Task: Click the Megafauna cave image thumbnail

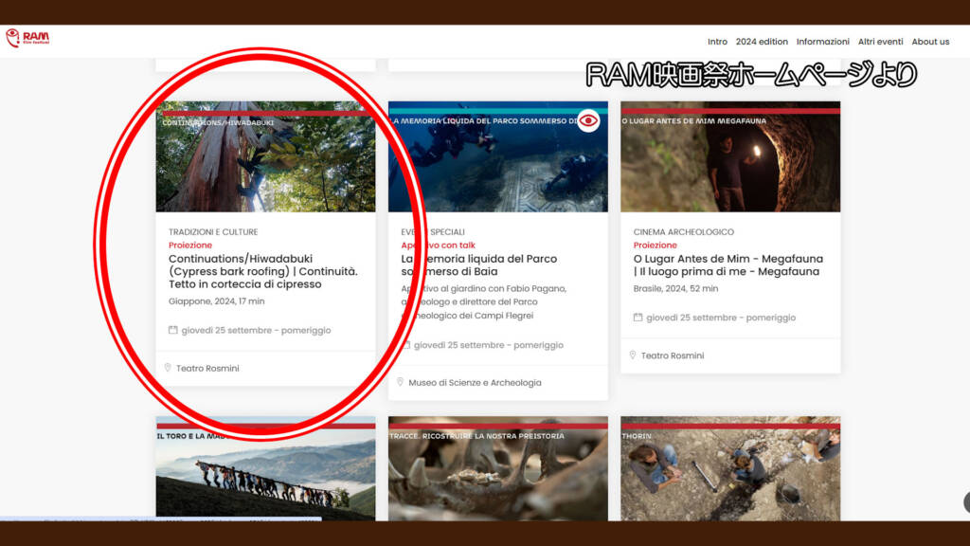Action: point(729,161)
